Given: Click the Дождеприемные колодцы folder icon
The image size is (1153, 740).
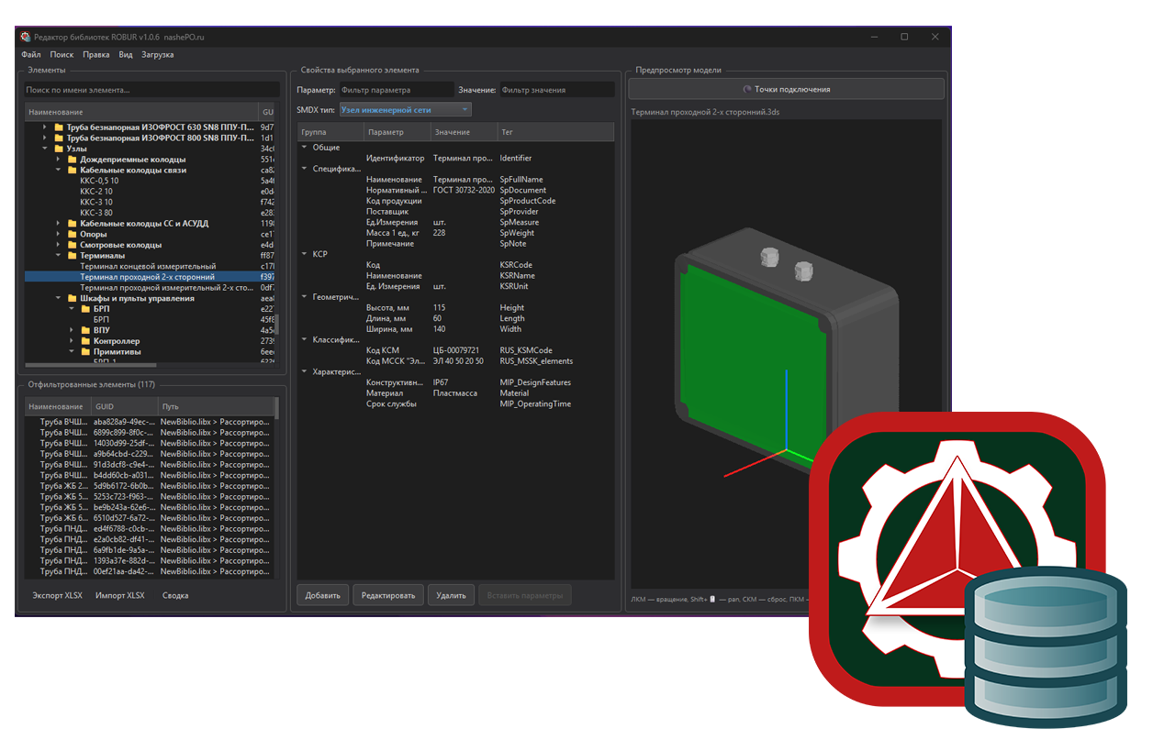Looking at the screenshot, I should pyautogui.click(x=72, y=160).
